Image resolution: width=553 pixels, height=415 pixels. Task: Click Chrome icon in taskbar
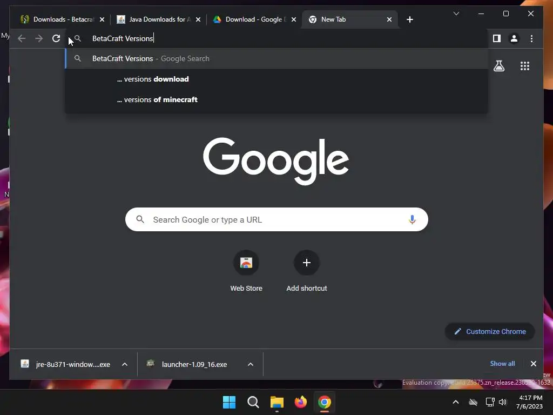[325, 402]
